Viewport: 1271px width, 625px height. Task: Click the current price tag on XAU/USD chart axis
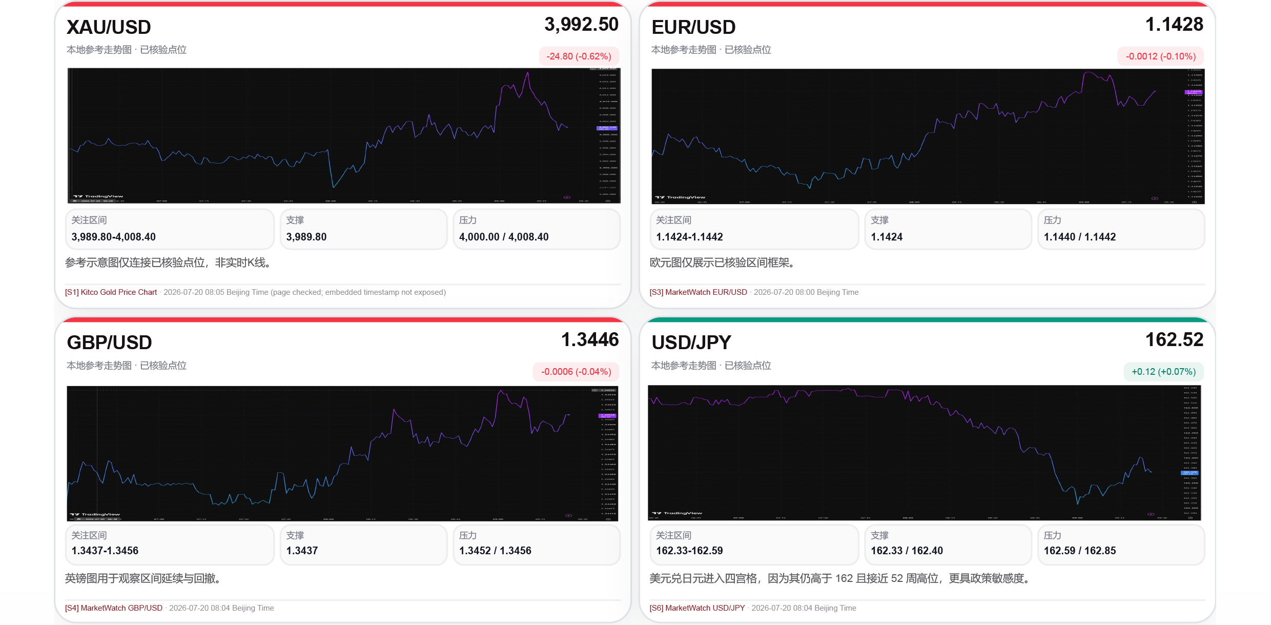[x=607, y=128]
